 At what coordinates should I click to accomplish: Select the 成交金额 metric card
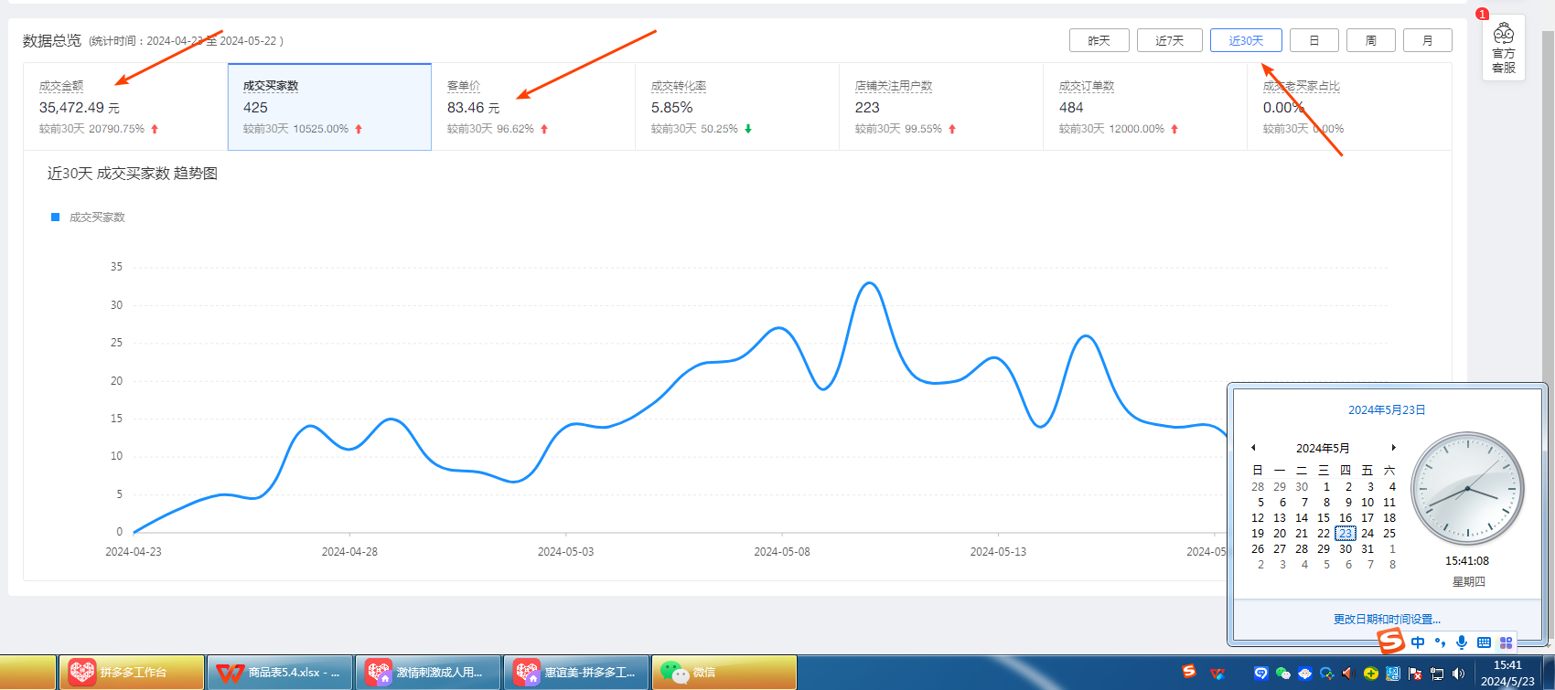[x=125, y=107]
